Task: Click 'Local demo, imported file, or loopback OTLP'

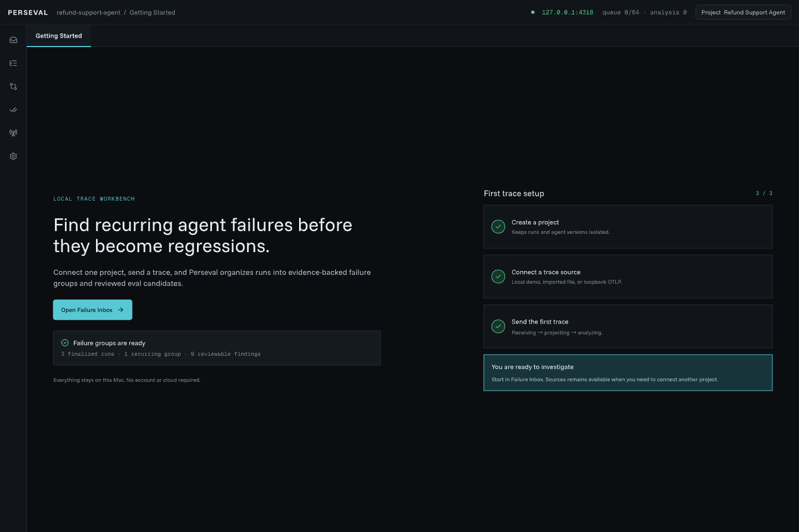Action: pos(567,282)
